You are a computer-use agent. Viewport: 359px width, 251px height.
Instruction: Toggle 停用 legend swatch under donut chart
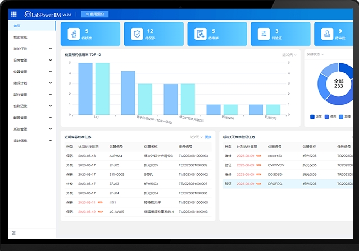[327, 117]
